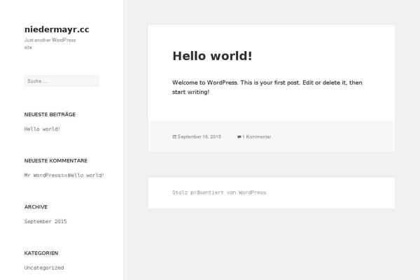Click the word bei in recent comments

(x=64, y=175)
